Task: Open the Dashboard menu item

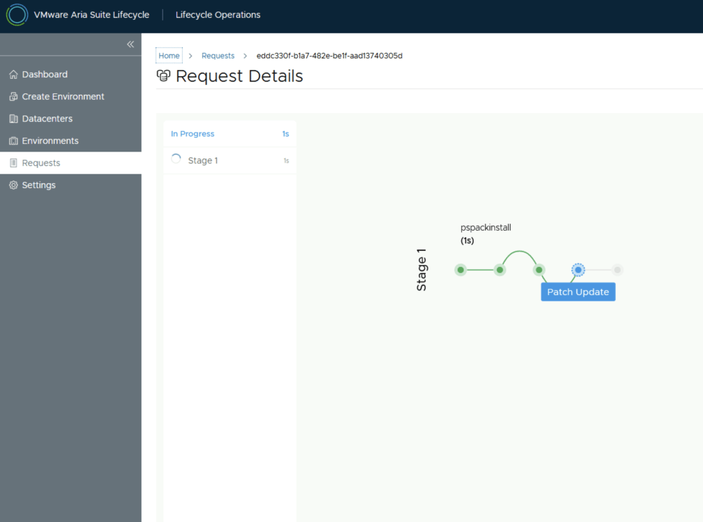Action: pos(45,74)
